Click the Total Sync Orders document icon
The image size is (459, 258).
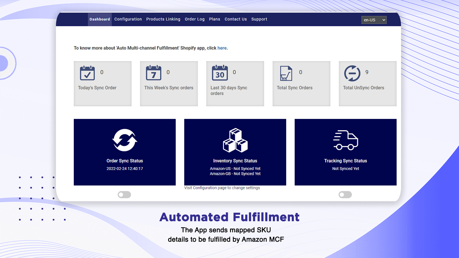[x=286, y=73]
